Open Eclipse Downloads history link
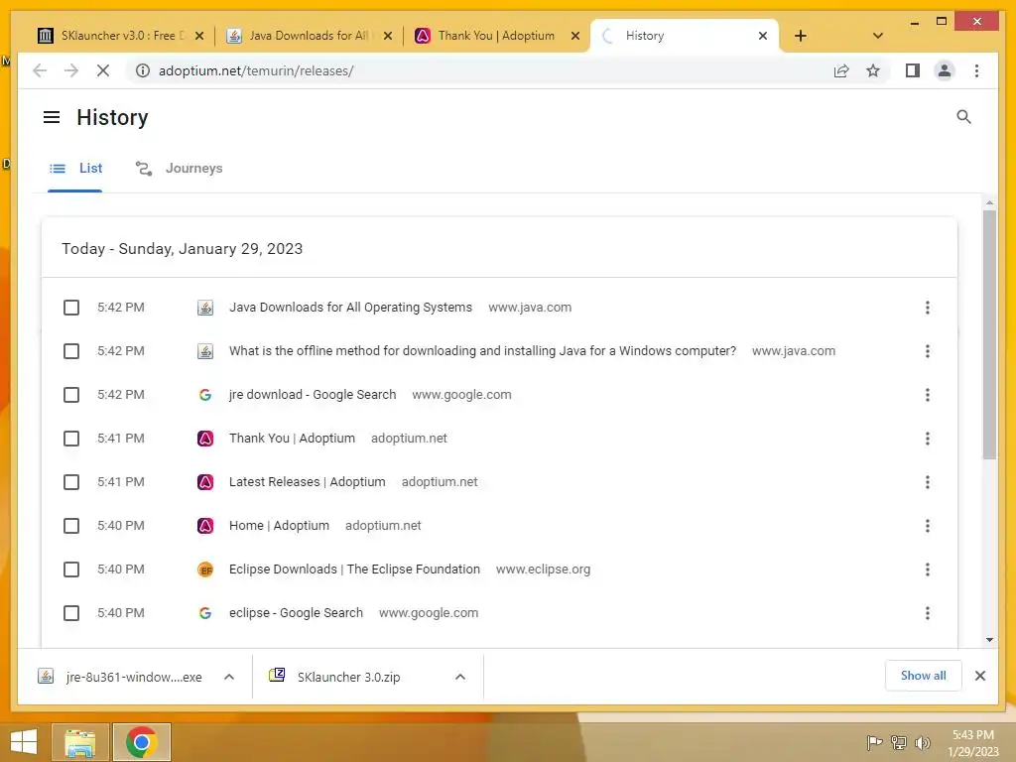This screenshot has height=762, width=1016. tap(354, 570)
